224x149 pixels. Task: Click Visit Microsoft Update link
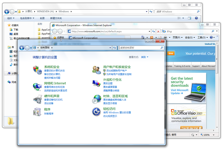(180, 92)
